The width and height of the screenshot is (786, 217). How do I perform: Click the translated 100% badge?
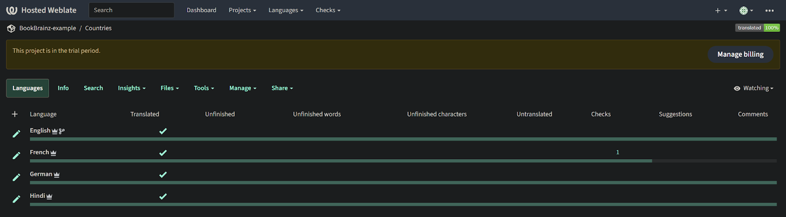point(758,28)
